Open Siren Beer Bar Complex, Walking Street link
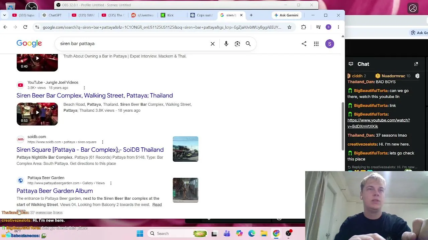Viewport: 428px width, 240px height. coord(95,96)
